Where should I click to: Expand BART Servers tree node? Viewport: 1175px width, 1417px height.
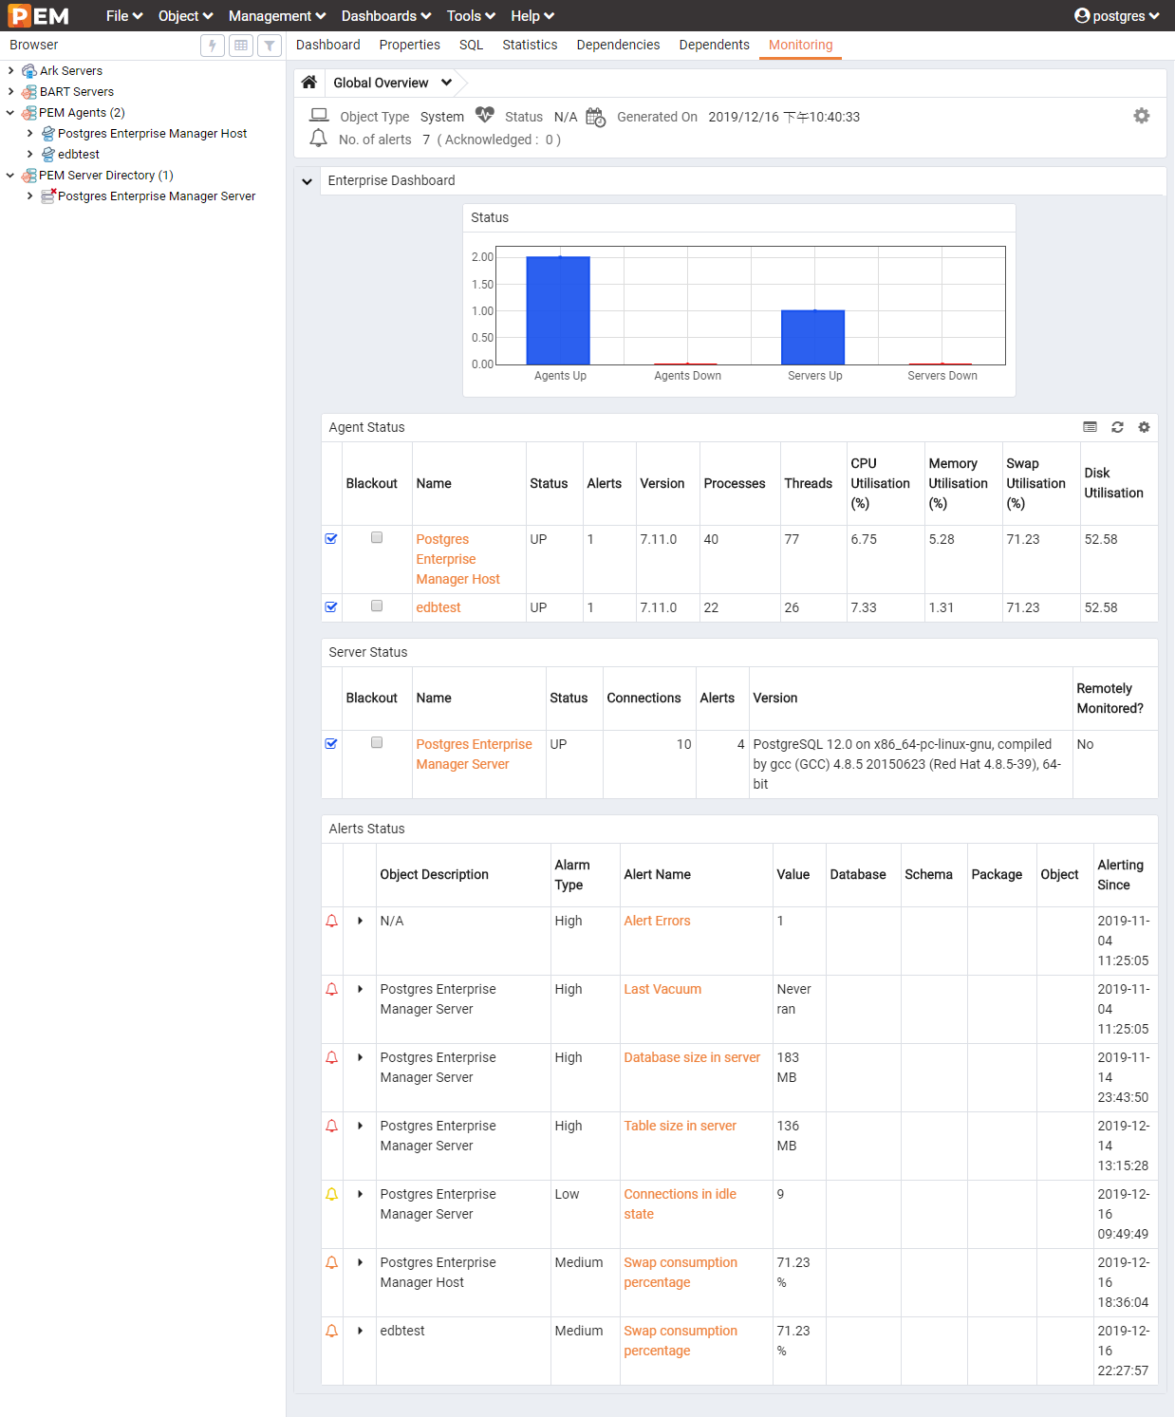(x=10, y=91)
